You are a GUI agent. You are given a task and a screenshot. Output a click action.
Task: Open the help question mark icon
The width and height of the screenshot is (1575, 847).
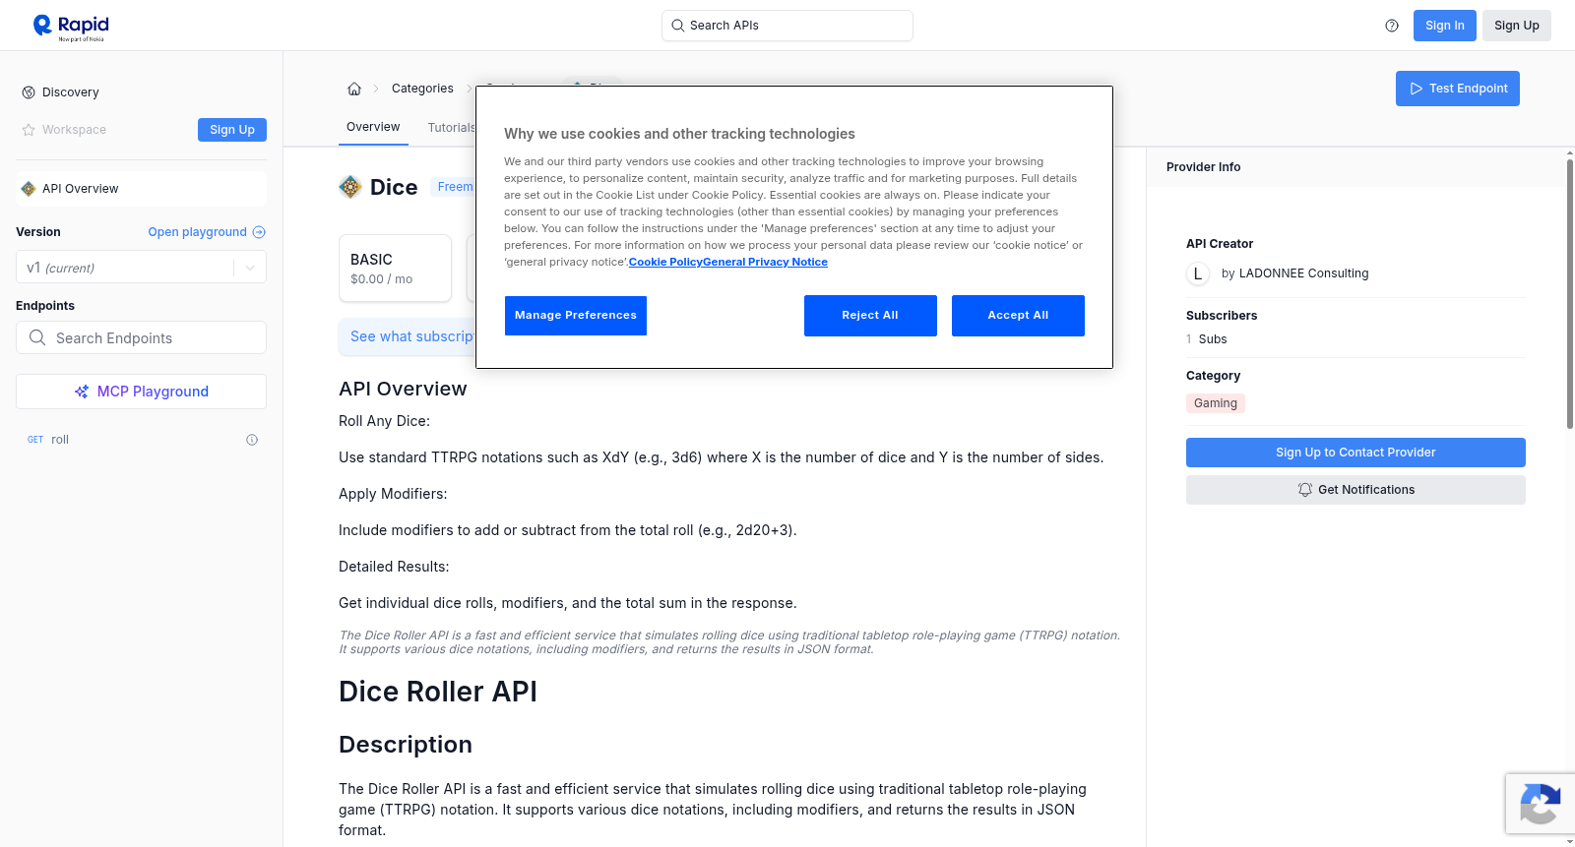(x=1392, y=26)
